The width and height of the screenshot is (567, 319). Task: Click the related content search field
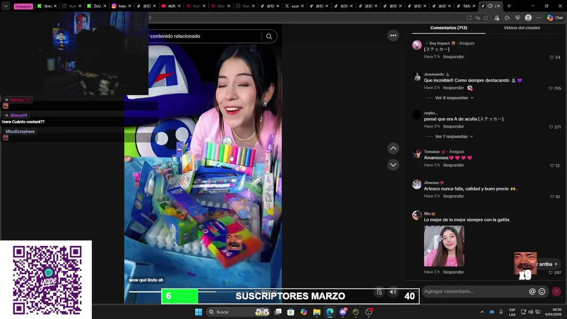tap(205, 36)
